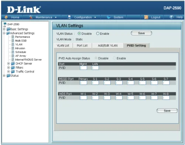
Task: Click the VLAN page icon in the tree
Action: [13, 45]
